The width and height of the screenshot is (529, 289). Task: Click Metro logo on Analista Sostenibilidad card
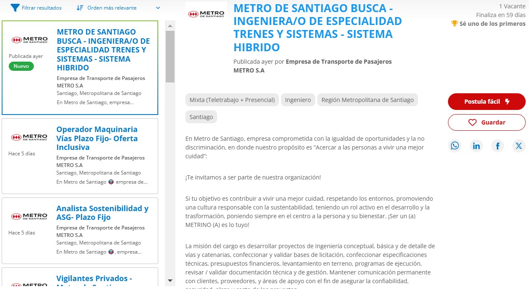tap(29, 217)
